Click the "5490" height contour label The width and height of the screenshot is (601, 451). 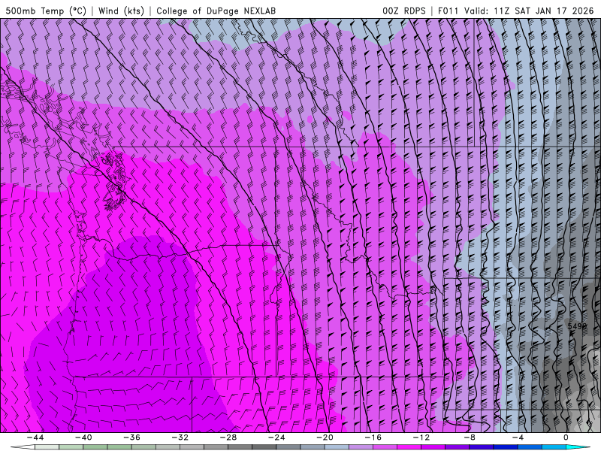(x=577, y=326)
